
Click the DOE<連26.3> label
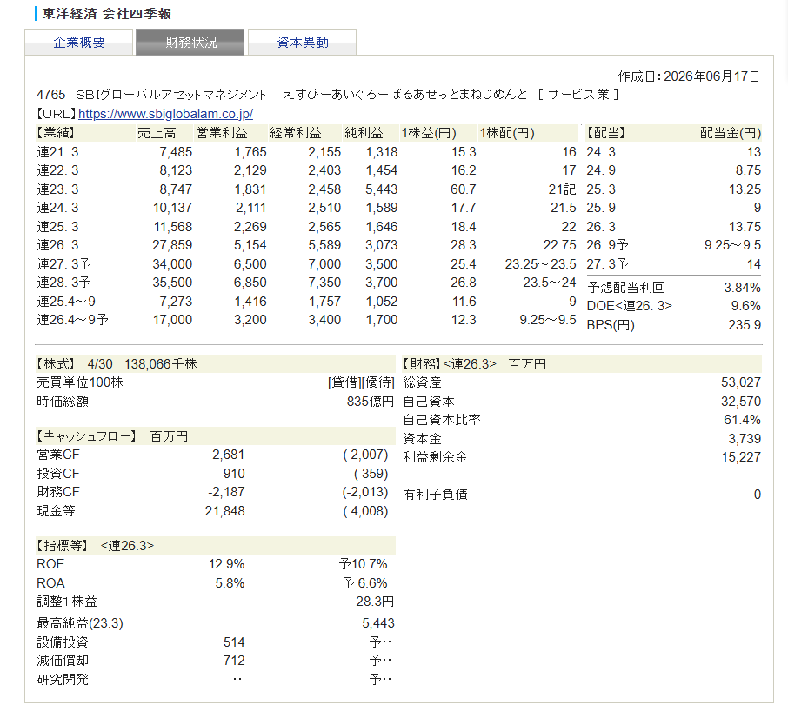pyautogui.click(x=629, y=306)
